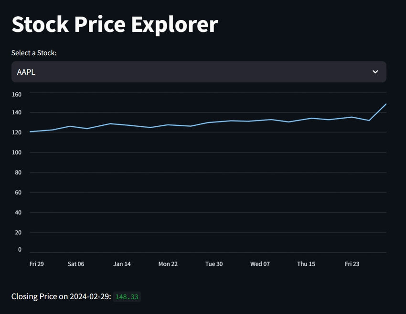Click the final peak point of the price line
Screen dimensions: 406x314
tap(386, 104)
